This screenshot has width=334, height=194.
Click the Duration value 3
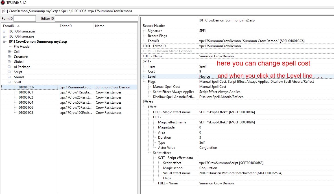[x=200, y=138]
